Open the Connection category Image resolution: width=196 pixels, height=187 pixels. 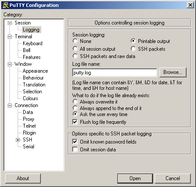[26, 105]
